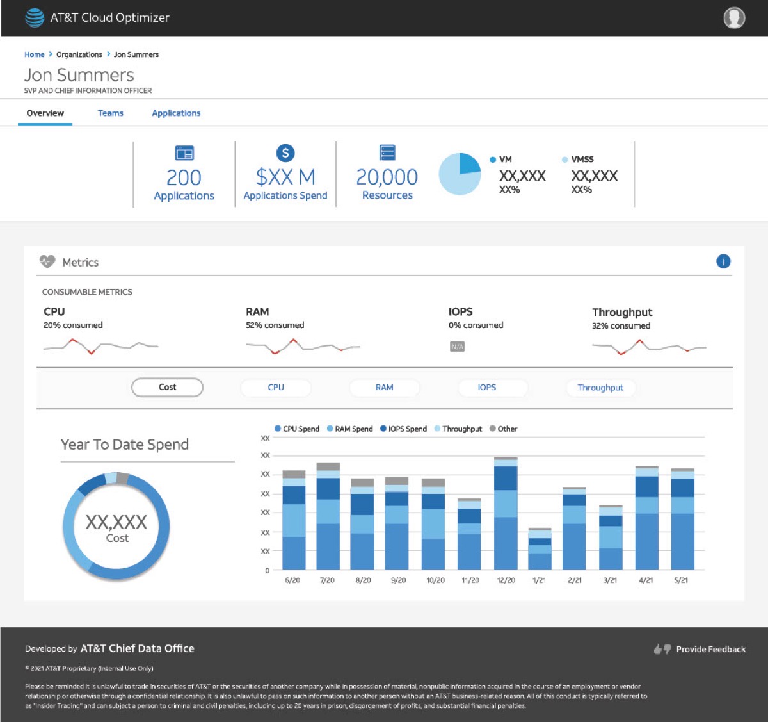Select the IOPS pill button
Viewport: 768px width, 722px height.
pos(487,387)
